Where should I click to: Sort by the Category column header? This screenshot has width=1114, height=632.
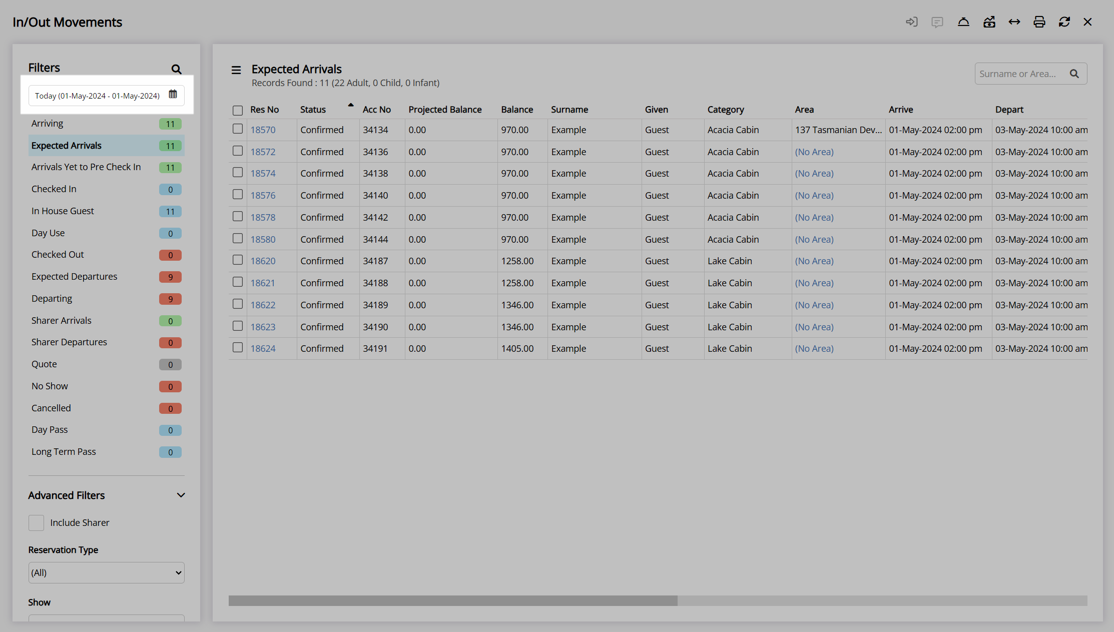coord(726,110)
